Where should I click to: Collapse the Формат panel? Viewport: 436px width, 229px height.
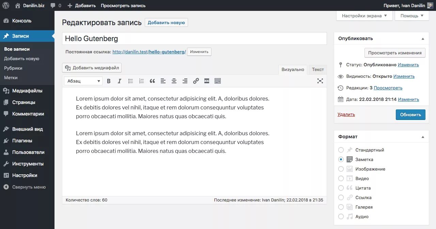[x=423, y=137]
